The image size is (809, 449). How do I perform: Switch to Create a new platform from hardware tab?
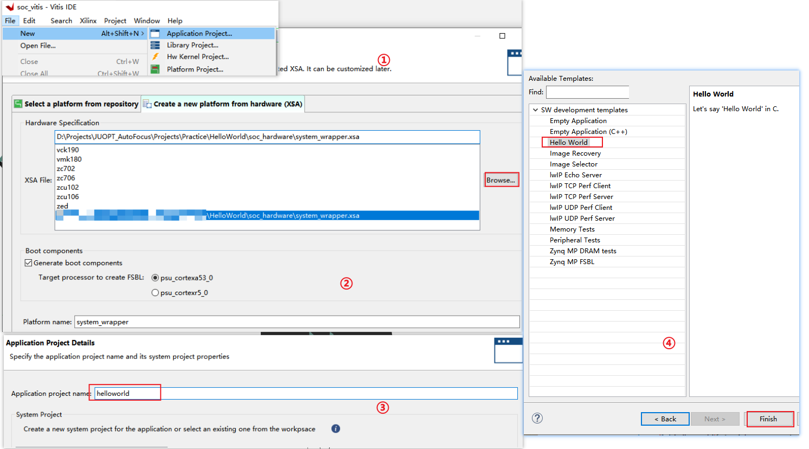click(223, 104)
